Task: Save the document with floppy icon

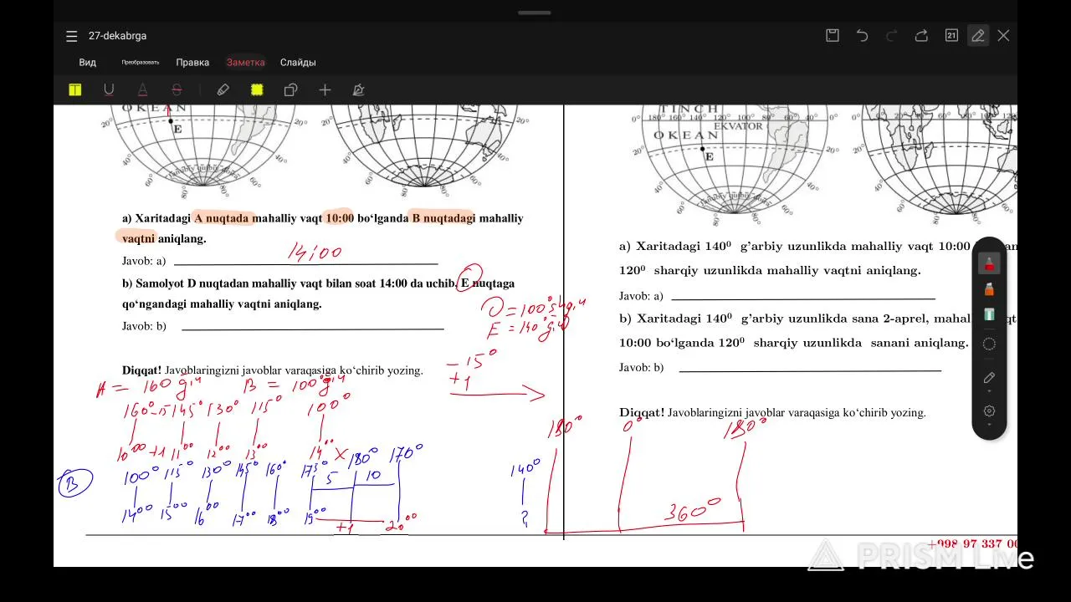Action: point(833,35)
